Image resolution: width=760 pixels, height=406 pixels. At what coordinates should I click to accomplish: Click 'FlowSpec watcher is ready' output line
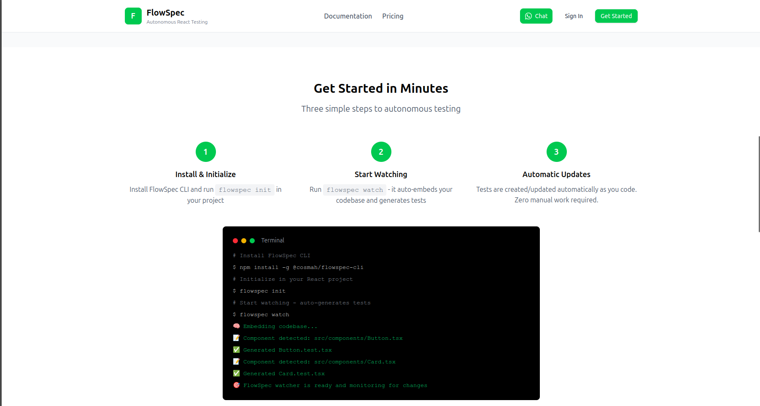click(335, 385)
